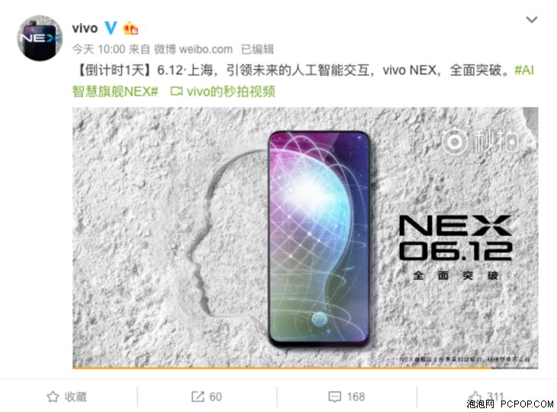The height and width of the screenshot is (412, 557).
Task: Open the vivo account name link
Action: (x=85, y=28)
